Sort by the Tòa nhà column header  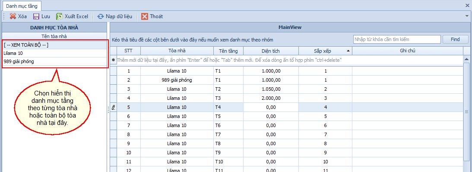point(177,51)
